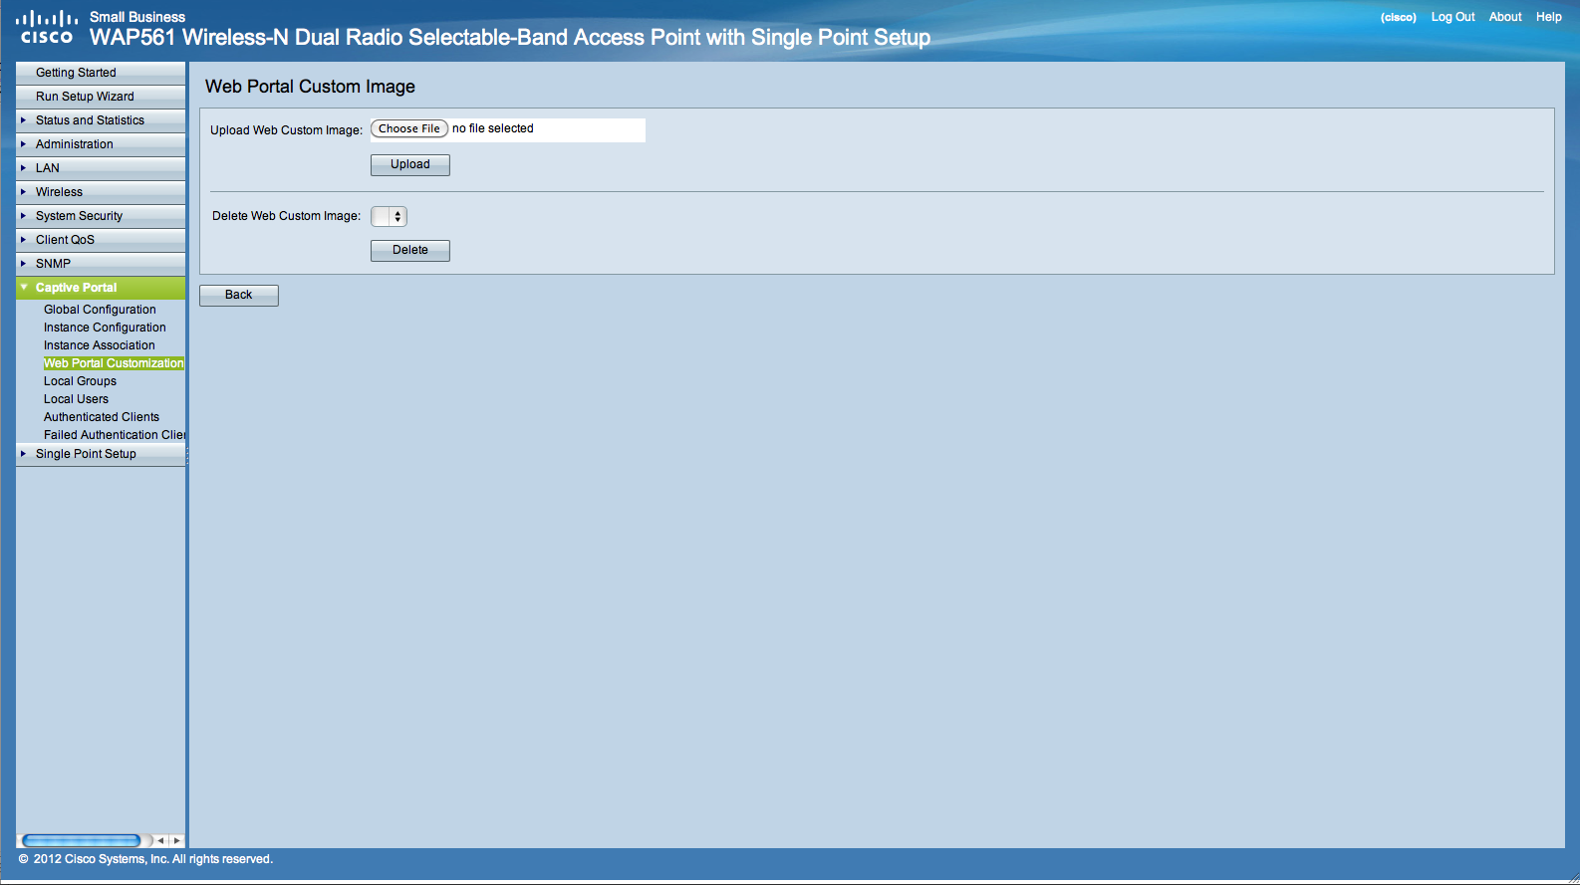This screenshot has width=1580, height=885.
Task: Expand the System Security arrow
Action: 23,215
